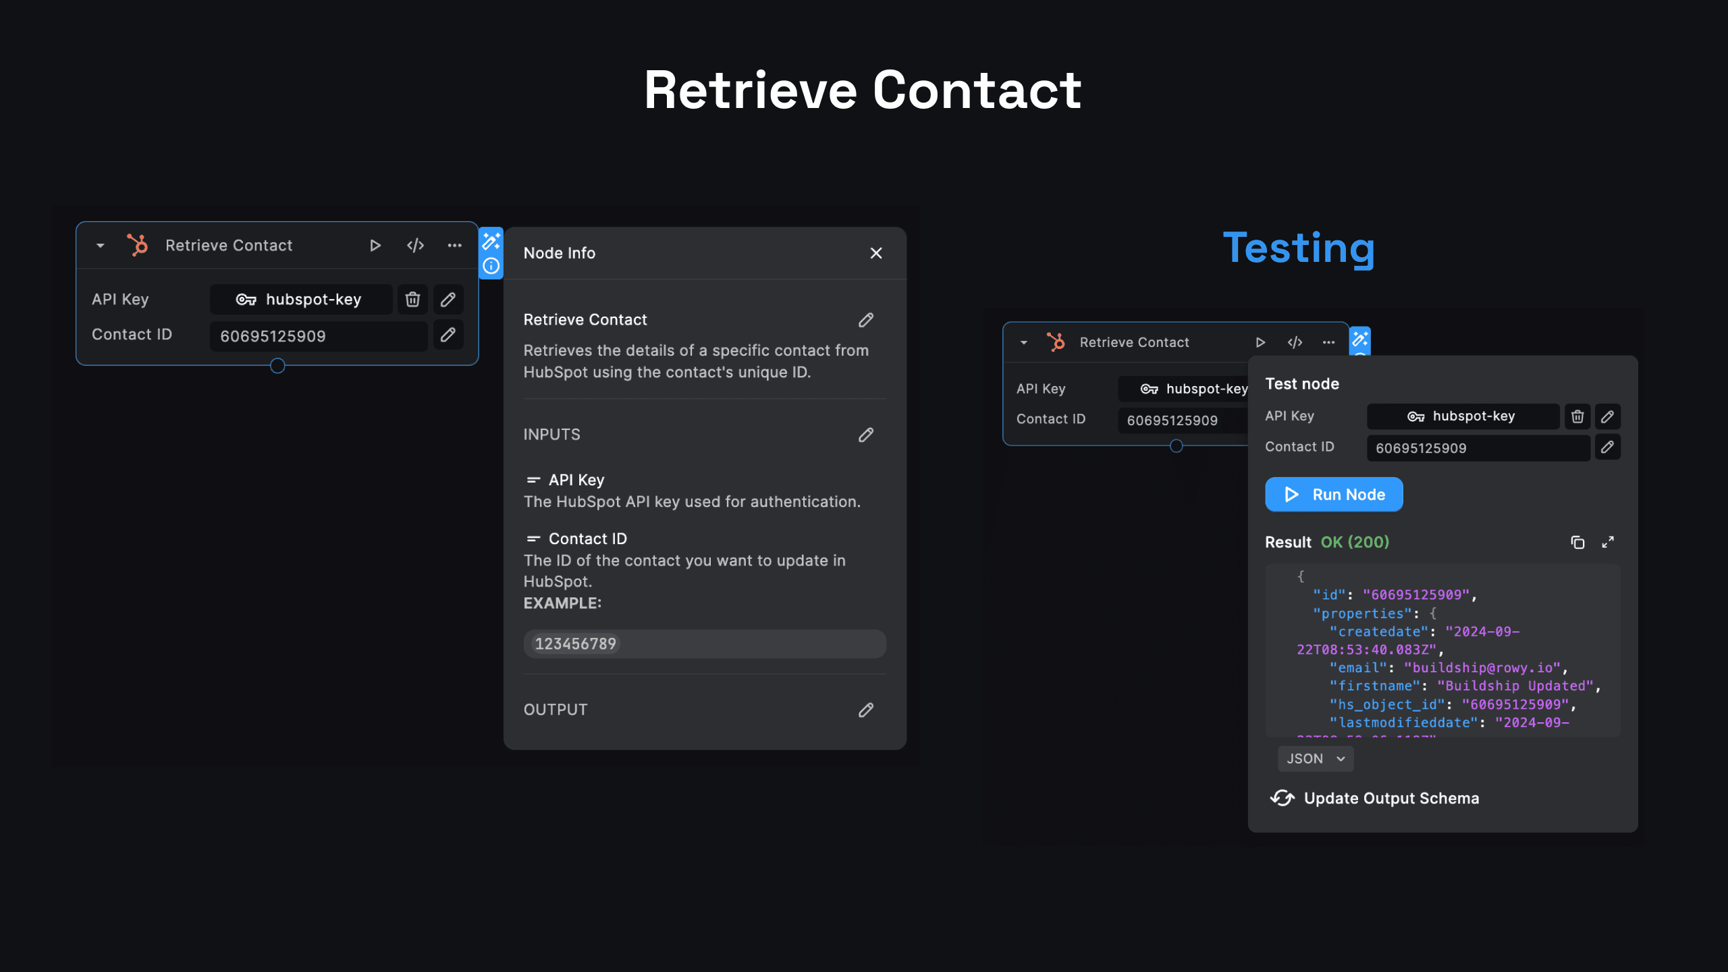Edit INPUTS section in Node Info

tap(866, 435)
